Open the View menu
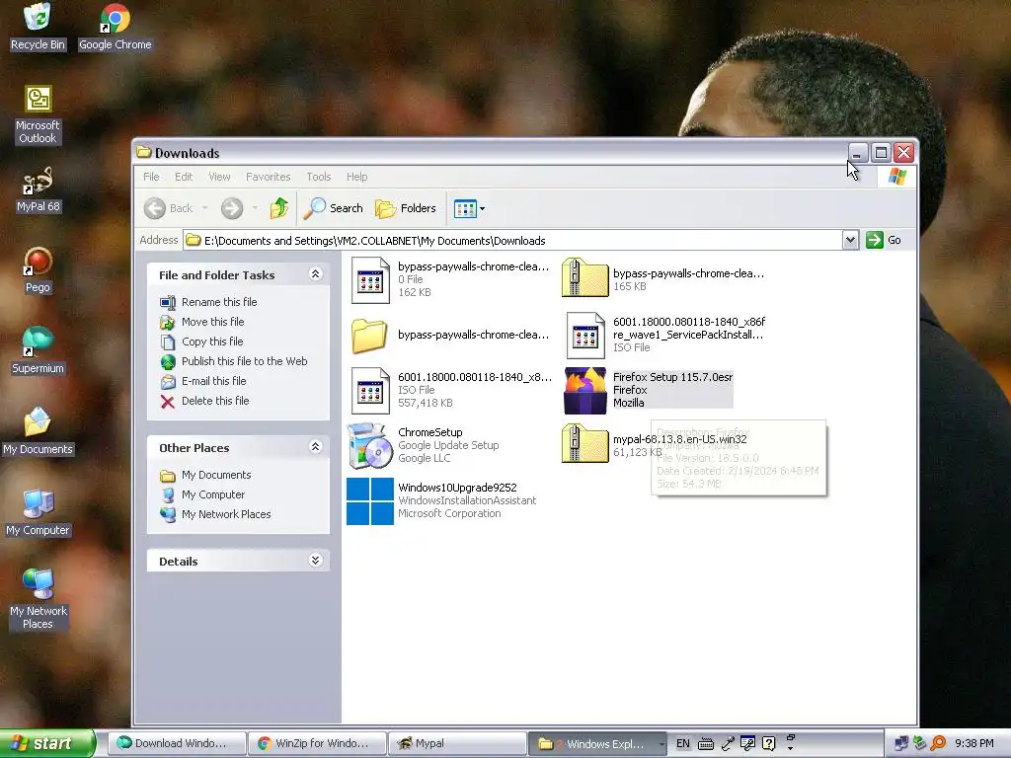Screen dimensions: 1011x758 click(x=219, y=176)
